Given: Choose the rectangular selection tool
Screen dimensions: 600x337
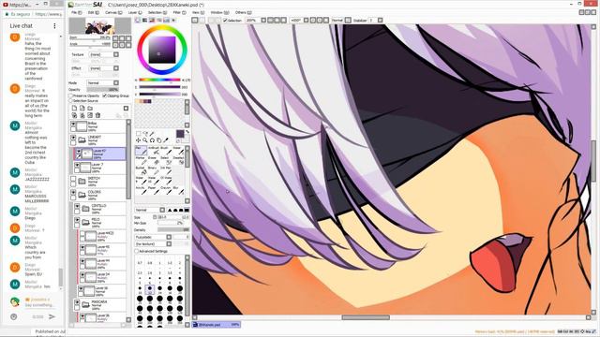Looking at the screenshot, I should click(139, 133).
